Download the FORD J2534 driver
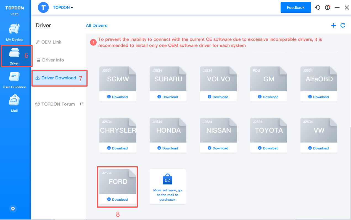Image resolution: width=351 pixels, height=220 pixels. point(118,199)
